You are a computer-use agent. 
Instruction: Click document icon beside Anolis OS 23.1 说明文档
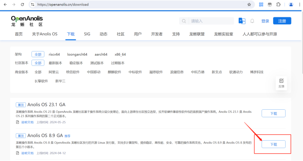[x=18, y=122]
